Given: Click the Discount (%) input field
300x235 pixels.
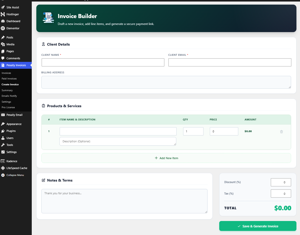Looking at the screenshot, I should coord(281,182).
